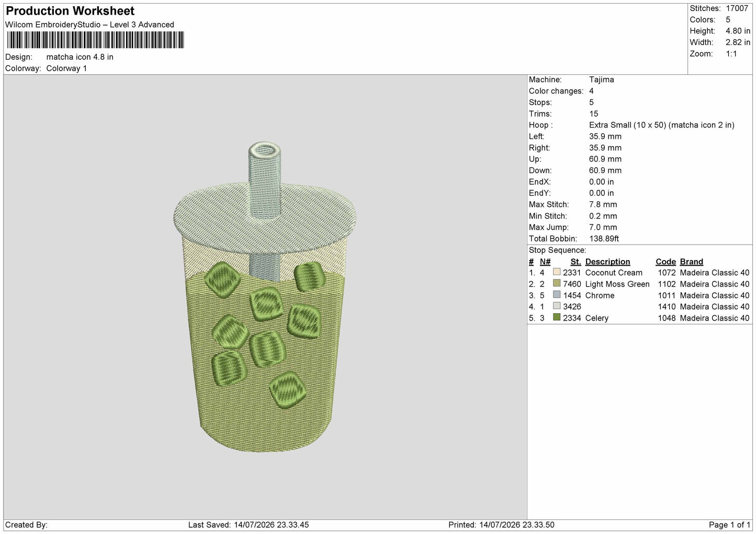The height and width of the screenshot is (534, 756).
Task: Click the 'Celery' description
Action: coord(597,318)
